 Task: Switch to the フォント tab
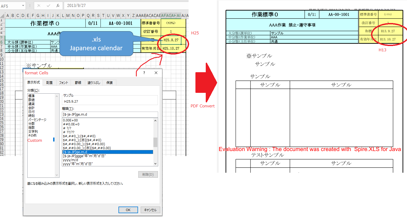(x=63, y=83)
